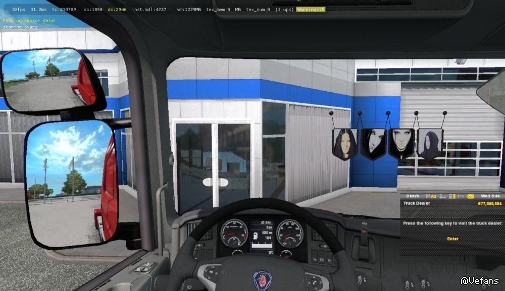Click the yellow mail envelope icon

tap(471, 196)
